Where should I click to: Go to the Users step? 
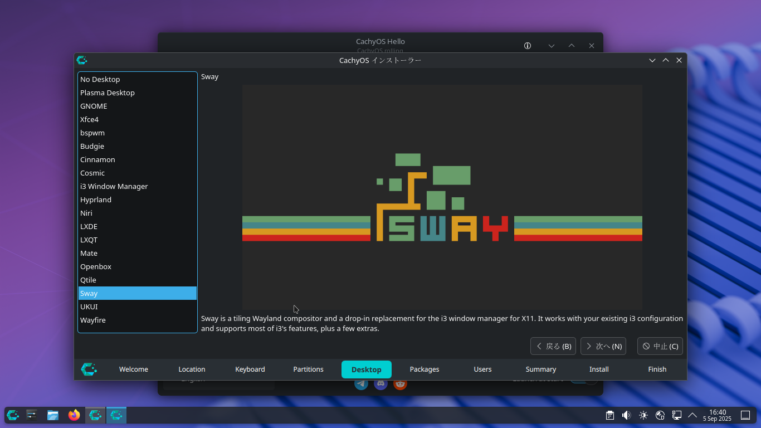click(x=482, y=369)
